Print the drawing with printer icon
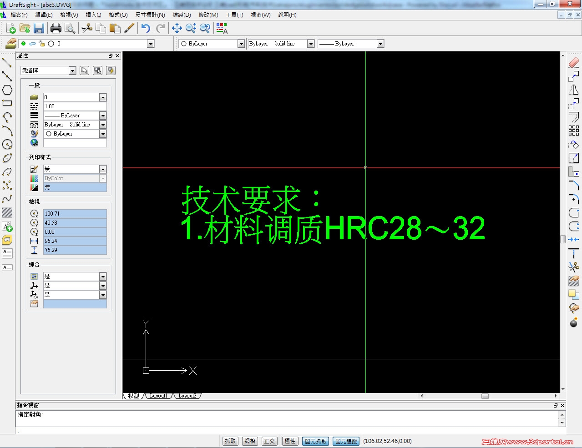This screenshot has height=448, width=582. click(x=56, y=29)
